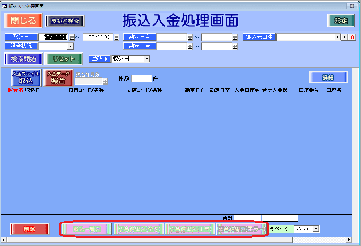
Task: Click the 取込一覧表 report button
Action: (87, 229)
